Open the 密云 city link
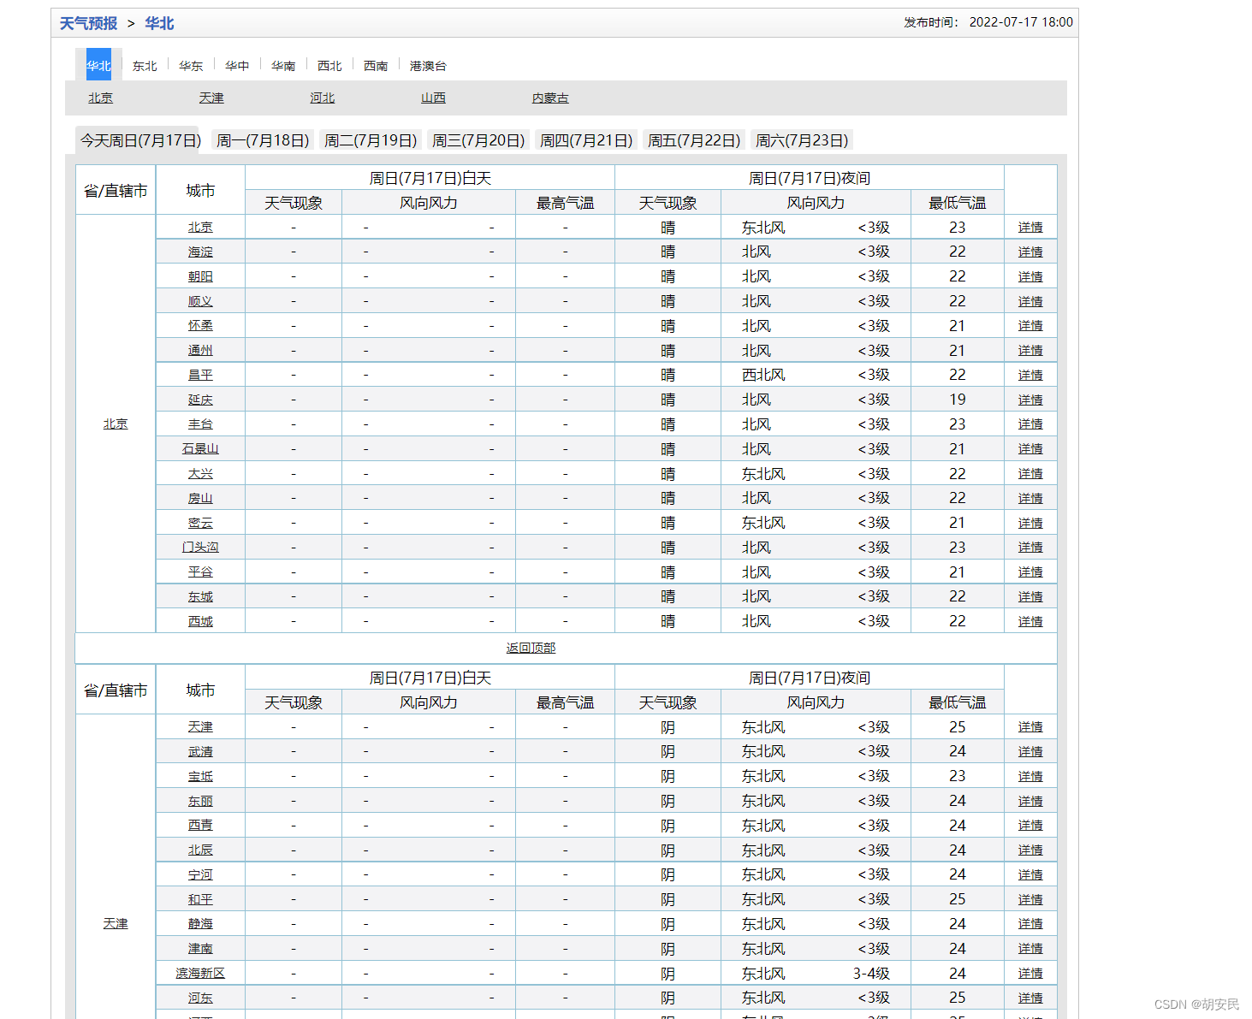Image resolution: width=1252 pixels, height=1019 pixels. click(x=200, y=524)
